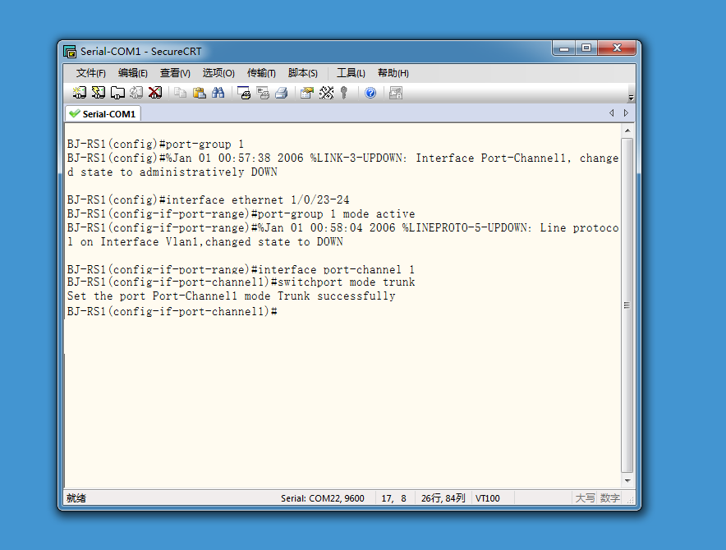Click 'Set the port Port-Channel1 mode Trunk successfully'
Image resolution: width=726 pixels, height=550 pixels.
coord(231,296)
